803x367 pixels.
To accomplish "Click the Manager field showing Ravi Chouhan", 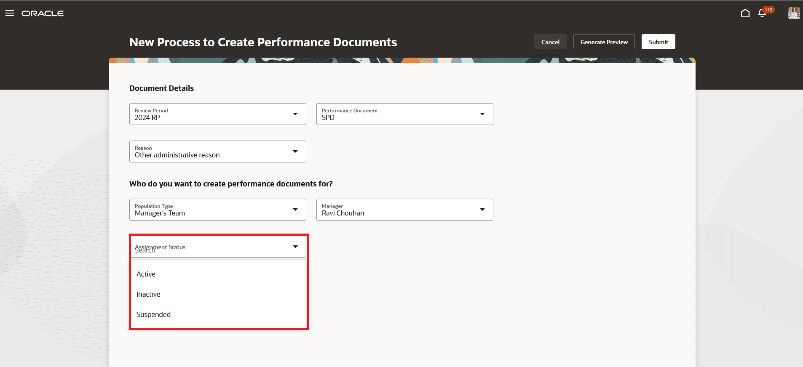I will coord(404,210).
